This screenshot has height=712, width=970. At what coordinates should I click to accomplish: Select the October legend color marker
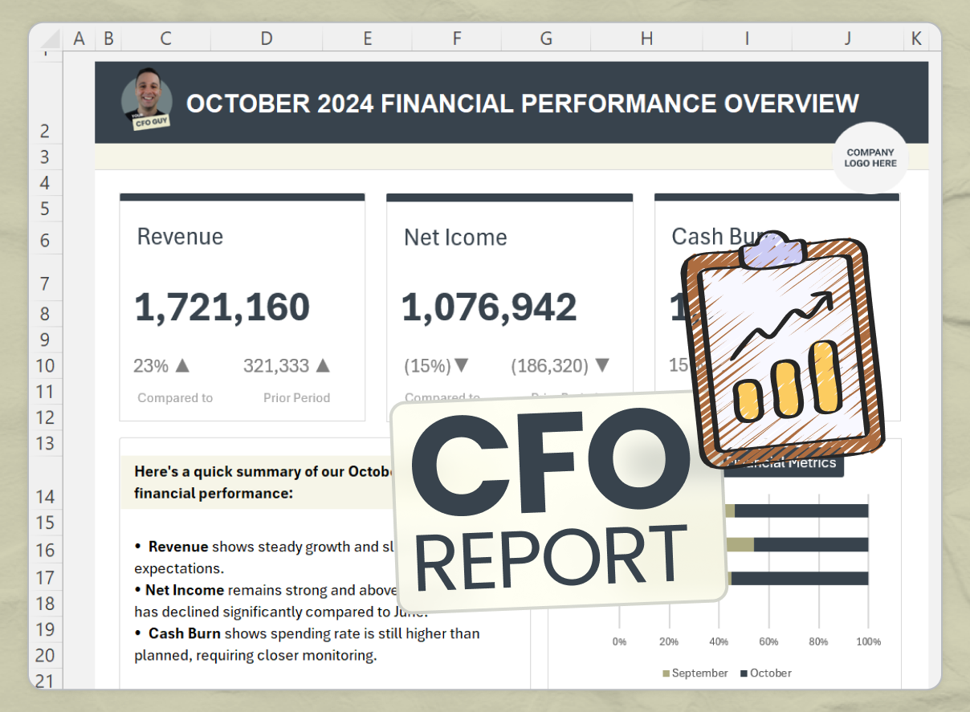pos(743,673)
